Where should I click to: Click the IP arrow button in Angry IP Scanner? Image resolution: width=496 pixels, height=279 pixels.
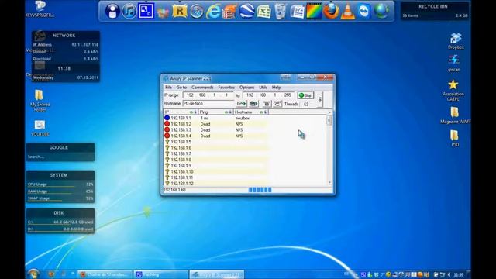click(x=241, y=104)
